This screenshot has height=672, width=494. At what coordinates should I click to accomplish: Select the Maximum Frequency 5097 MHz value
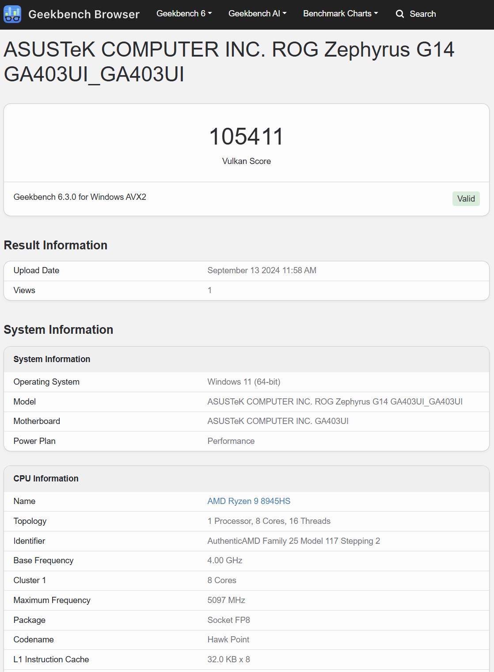226,600
